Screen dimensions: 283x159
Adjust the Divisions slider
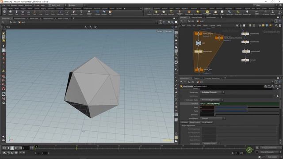[x=247, y=115]
